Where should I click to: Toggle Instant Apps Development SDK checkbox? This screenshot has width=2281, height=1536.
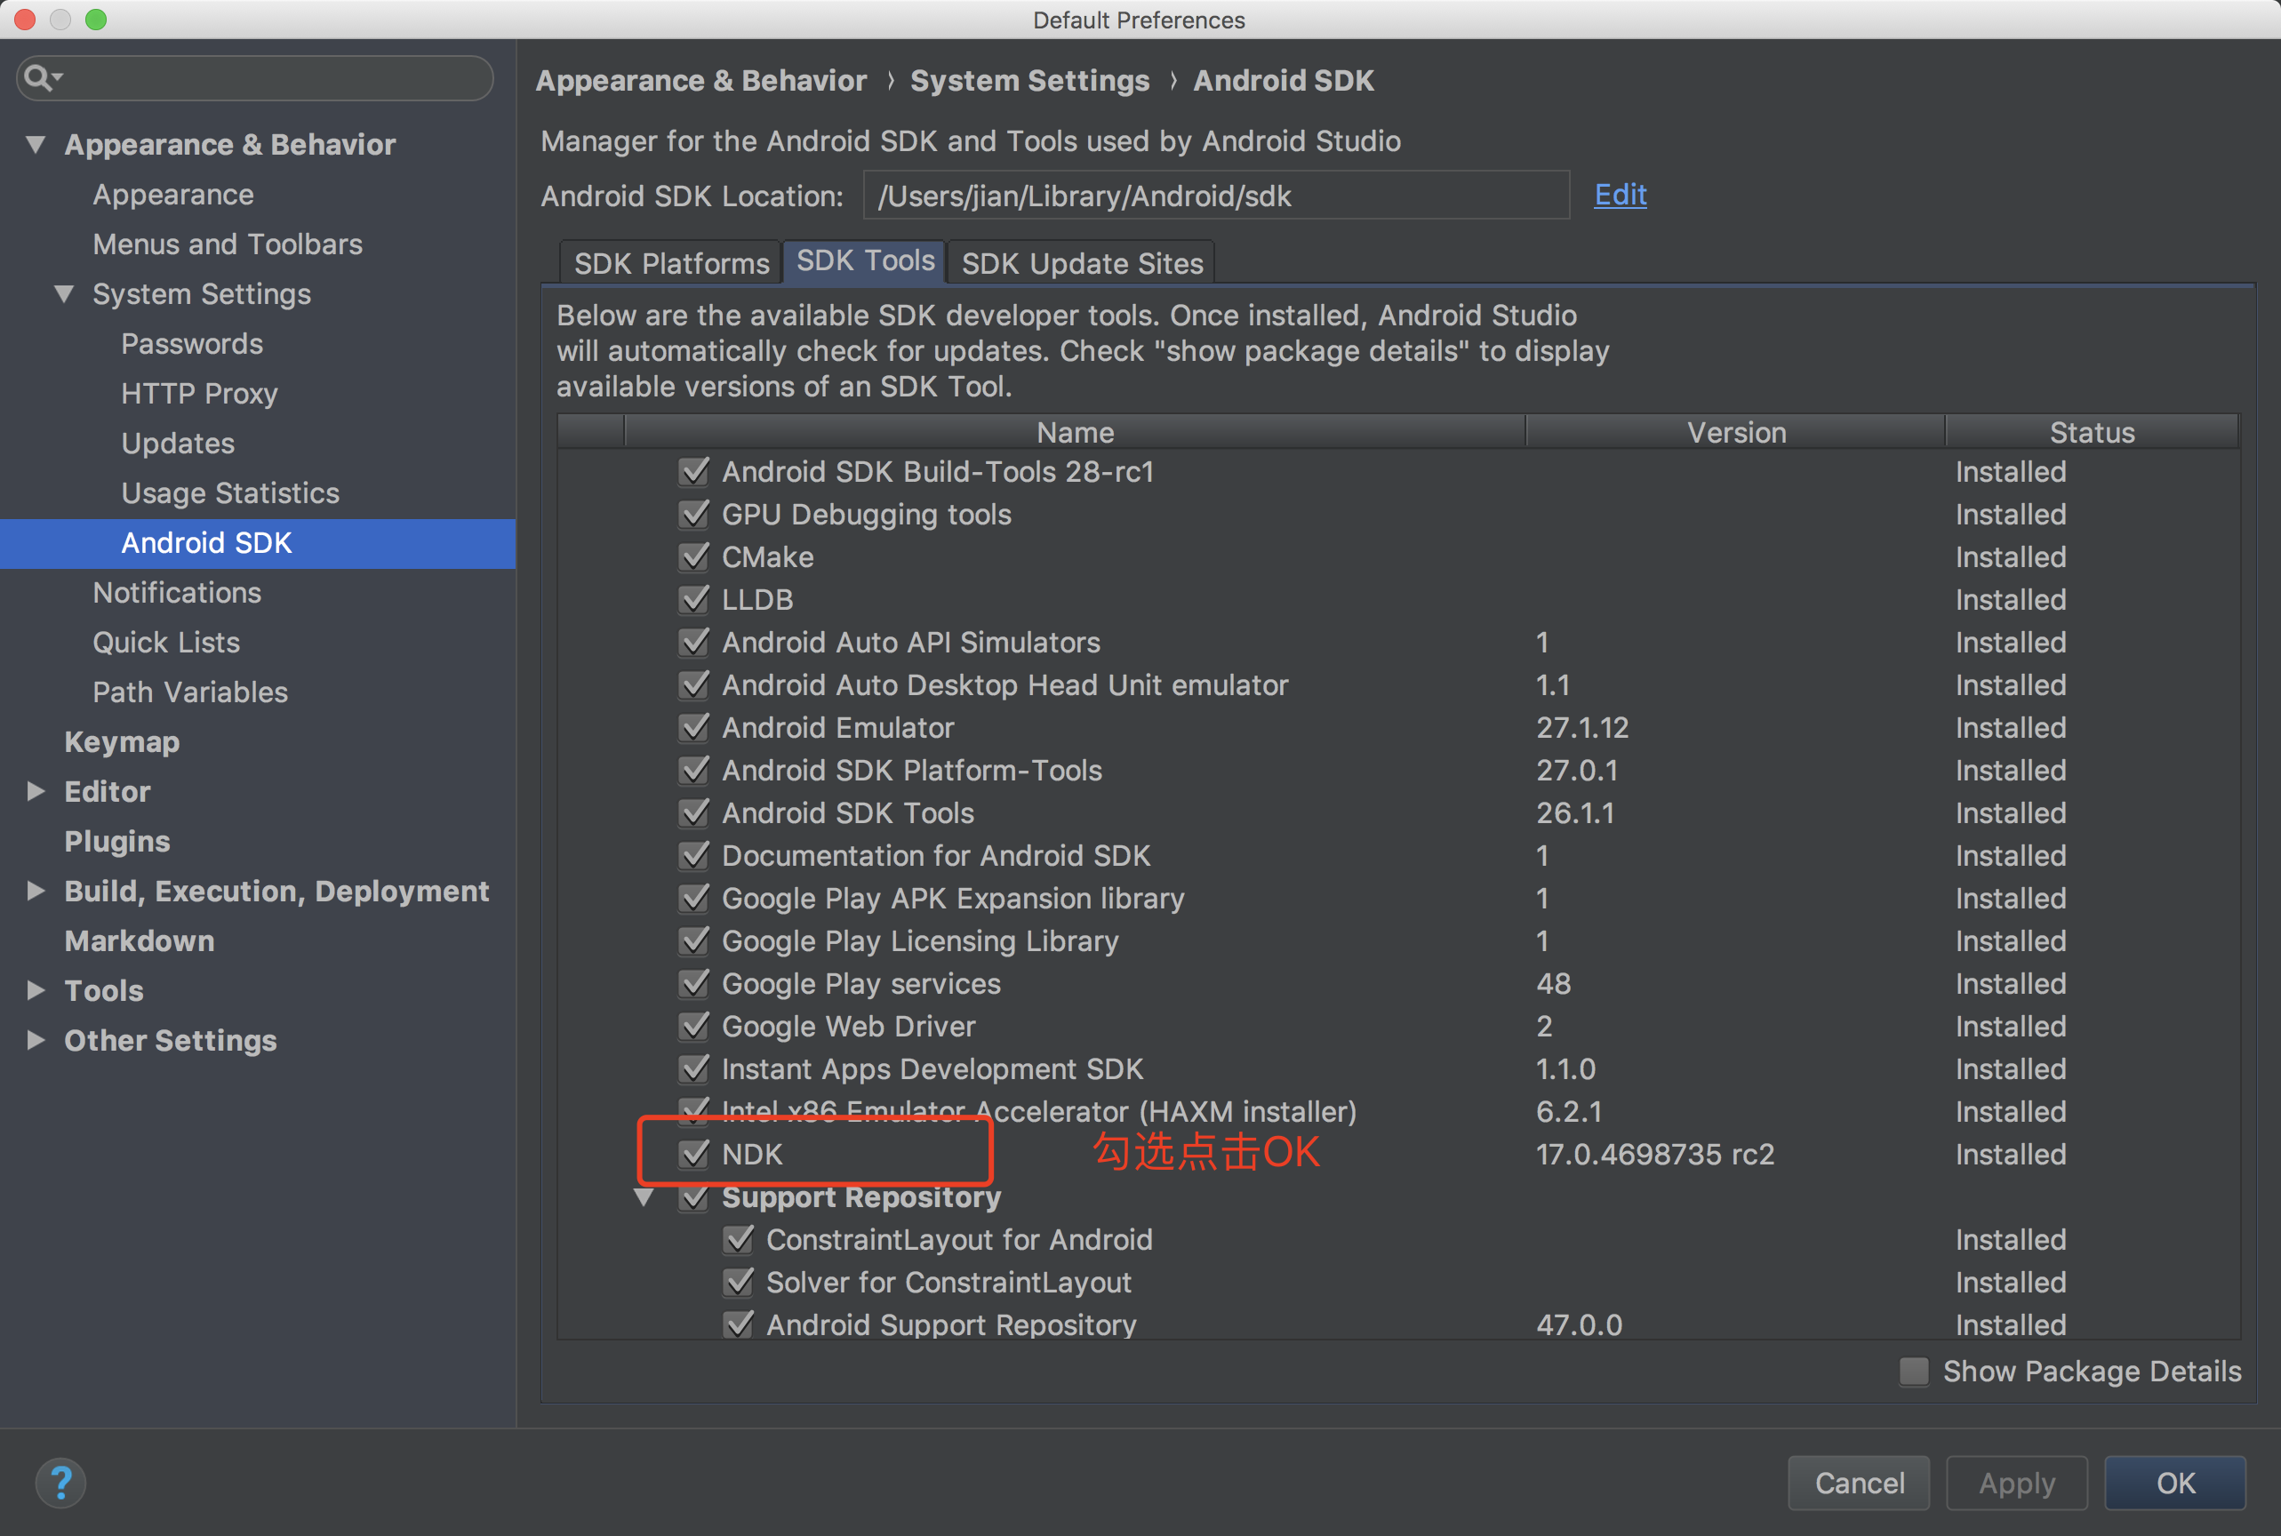pyautogui.click(x=693, y=1068)
